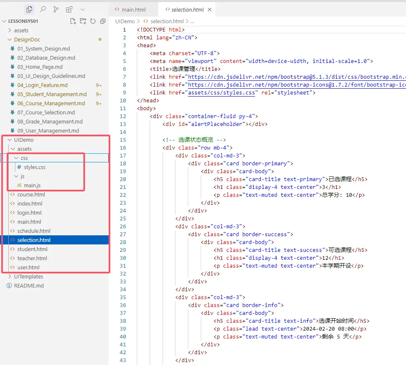Open the additional views chevron menu

pos(82,9)
